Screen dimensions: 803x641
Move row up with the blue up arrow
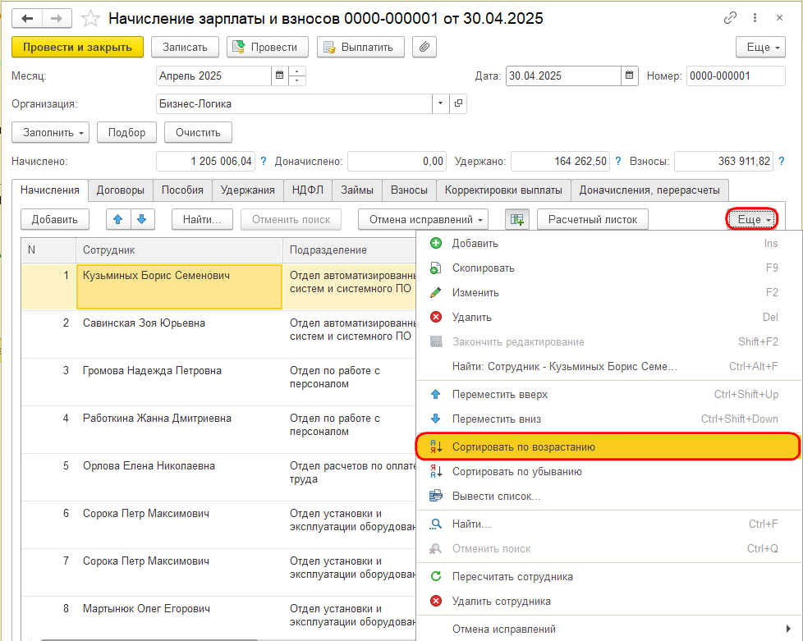[x=118, y=220]
